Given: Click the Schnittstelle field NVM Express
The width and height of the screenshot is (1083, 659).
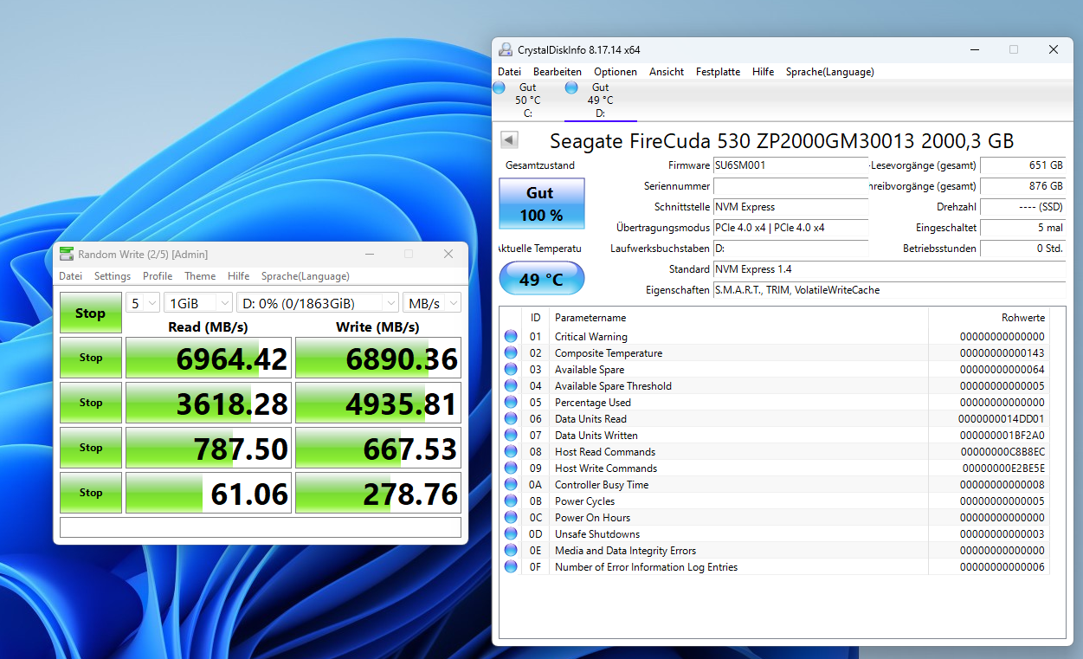Looking at the screenshot, I should tap(790, 207).
